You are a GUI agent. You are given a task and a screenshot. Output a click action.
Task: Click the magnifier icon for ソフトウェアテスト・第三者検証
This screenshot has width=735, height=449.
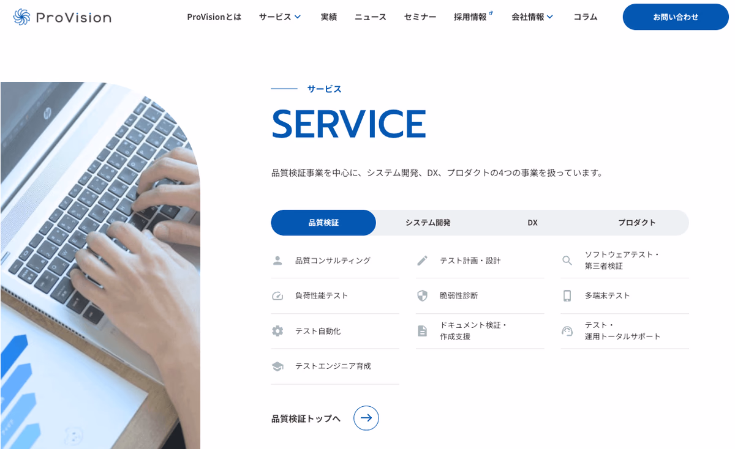coord(567,261)
